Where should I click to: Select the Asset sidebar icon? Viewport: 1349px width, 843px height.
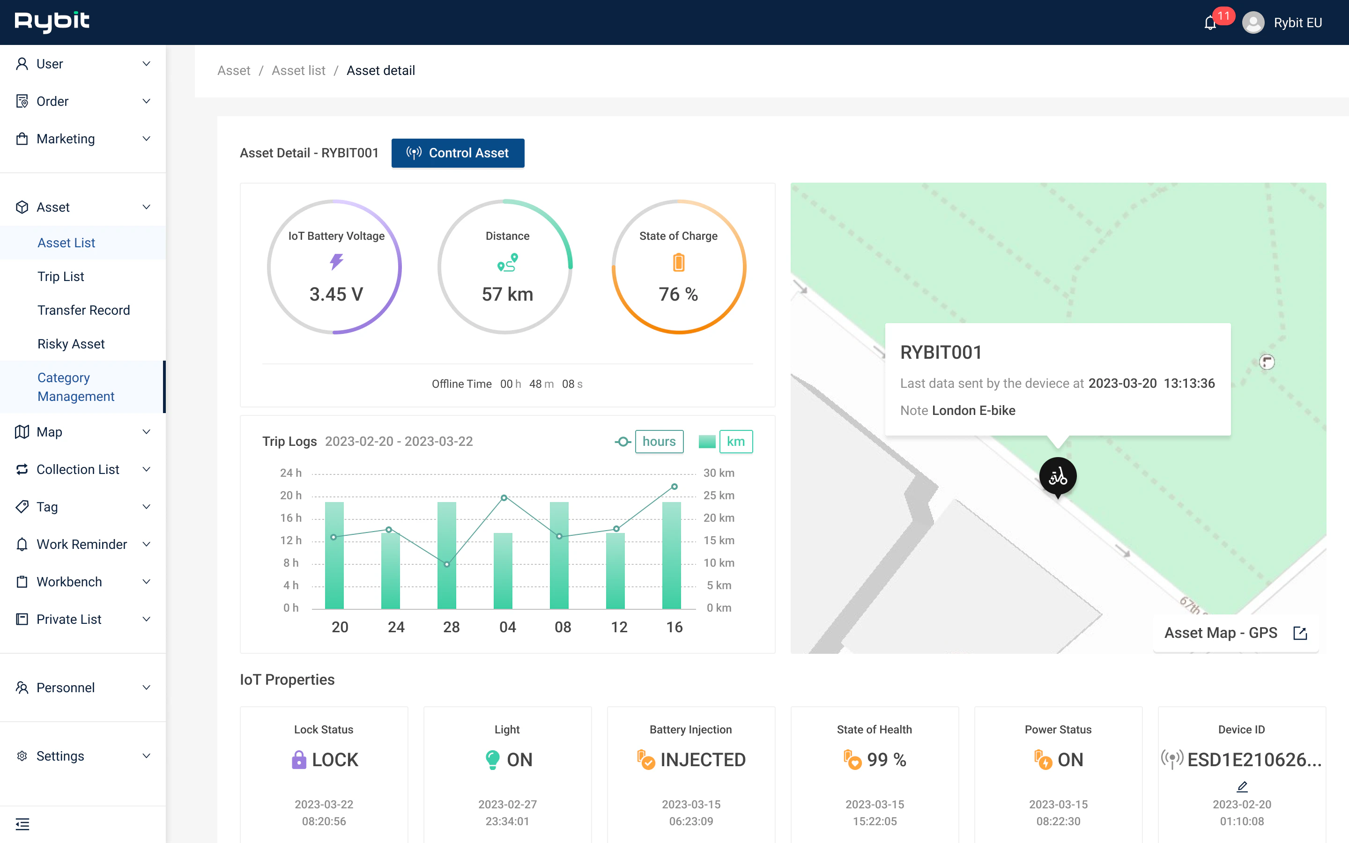tap(22, 207)
